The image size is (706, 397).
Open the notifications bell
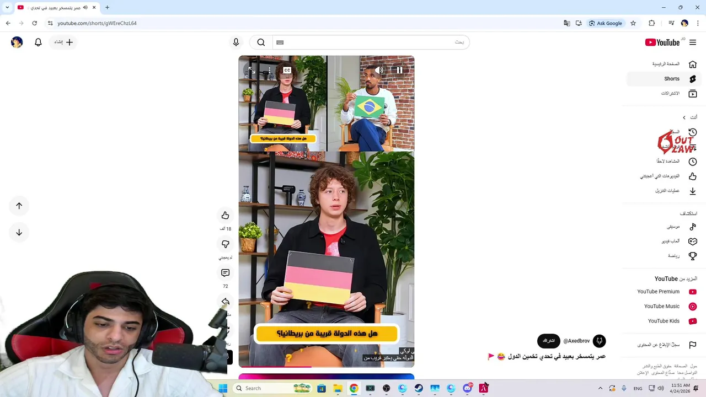coord(38,42)
